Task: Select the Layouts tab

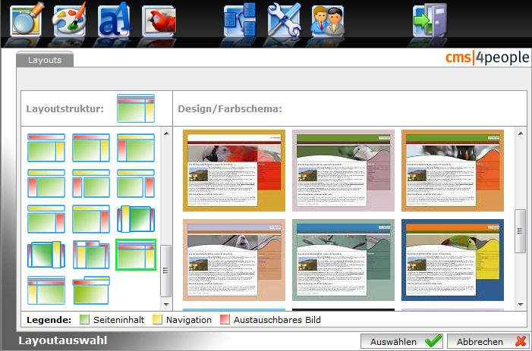Action: 45,60
